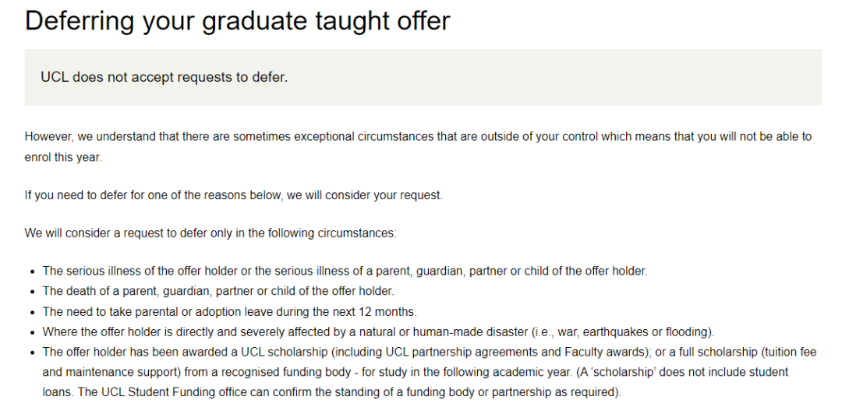The image size is (842, 414).
Task: Click the heading 'Deferring your graduate taught offer'
Action: [x=237, y=20]
